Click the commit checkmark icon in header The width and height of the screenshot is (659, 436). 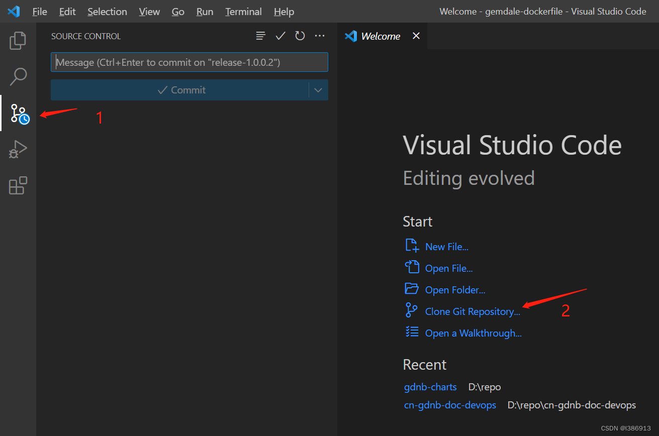280,36
